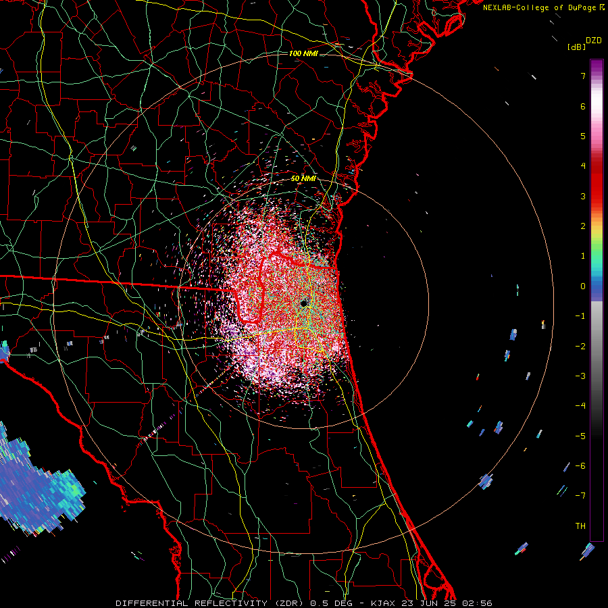
Task: Click the -6 dB scale value
Action: click(x=580, y=466)
